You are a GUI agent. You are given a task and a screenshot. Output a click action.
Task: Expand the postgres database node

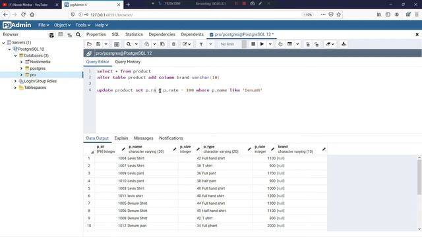click(x=21, y=68)
